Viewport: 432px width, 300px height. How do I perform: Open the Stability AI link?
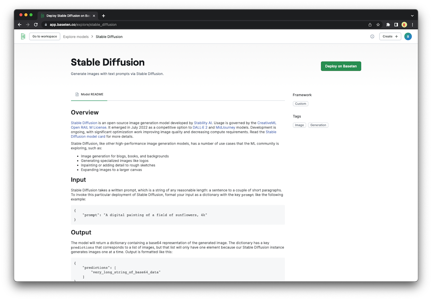point(203,123)
